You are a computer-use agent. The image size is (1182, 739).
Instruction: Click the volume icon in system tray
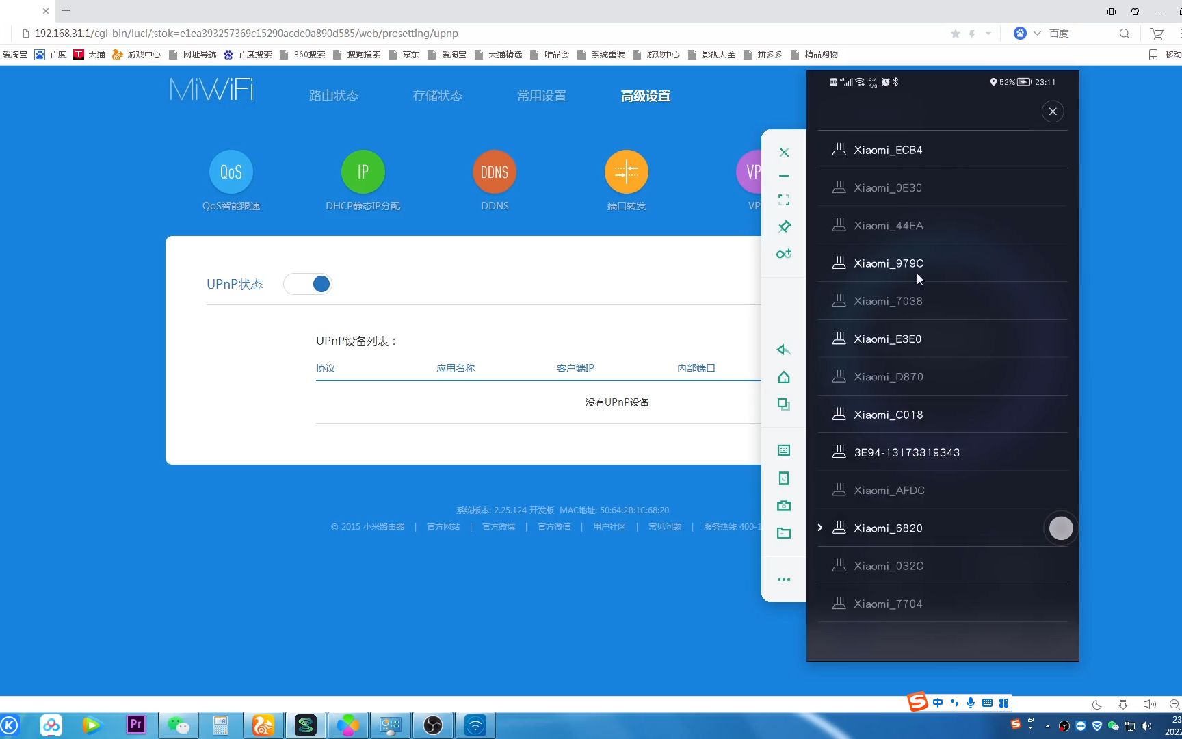1147,726
